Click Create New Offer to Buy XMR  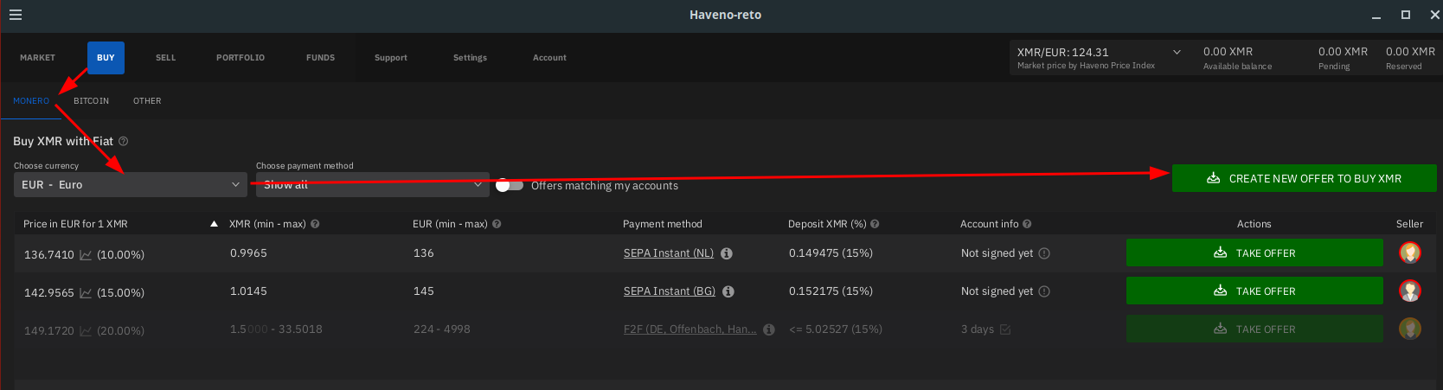(x=1304, y=178)
